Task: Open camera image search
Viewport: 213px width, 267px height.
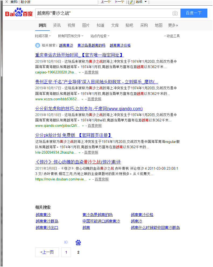Action: [175, 13]
